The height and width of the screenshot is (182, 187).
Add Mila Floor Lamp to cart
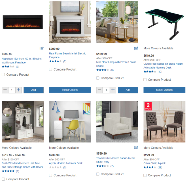pos(128,90)
